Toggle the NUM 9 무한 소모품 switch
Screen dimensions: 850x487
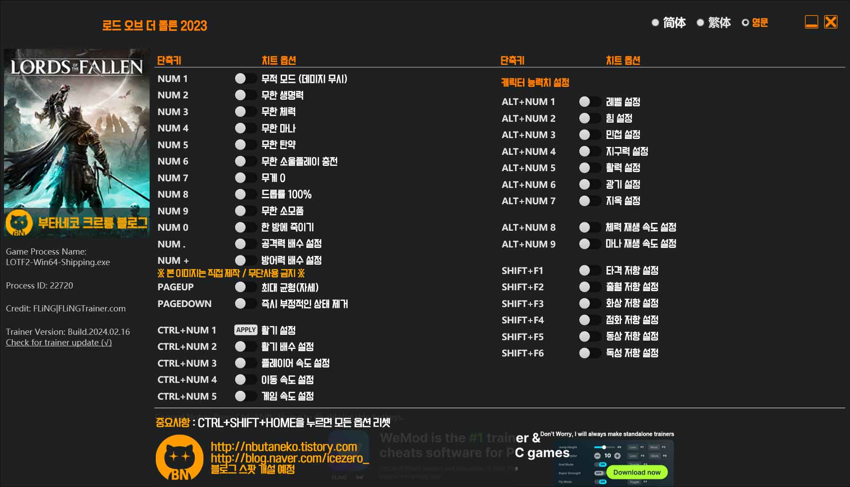[245, 211]
